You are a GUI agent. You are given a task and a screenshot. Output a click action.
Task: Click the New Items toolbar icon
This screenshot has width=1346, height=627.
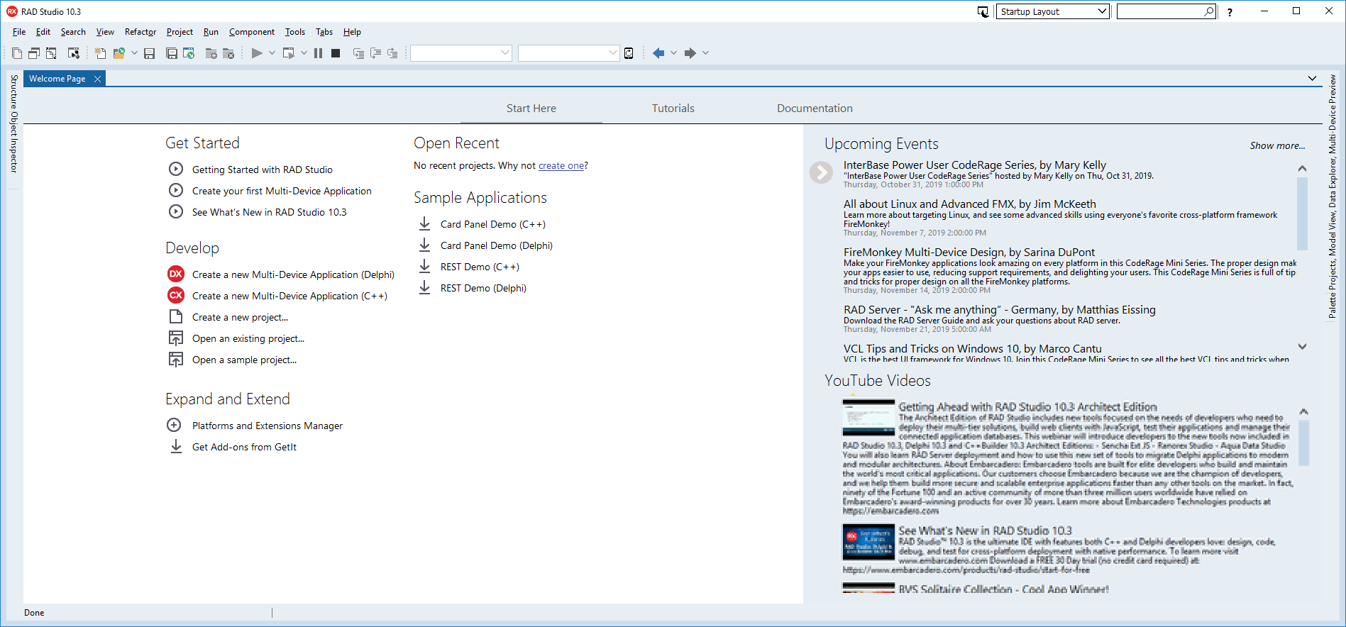pyautogui.click(x=100, y=53)
